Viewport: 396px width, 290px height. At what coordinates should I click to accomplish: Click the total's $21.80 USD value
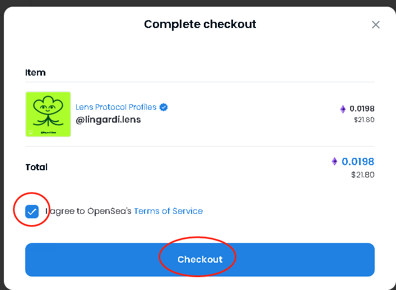click(x=363, y=175)
